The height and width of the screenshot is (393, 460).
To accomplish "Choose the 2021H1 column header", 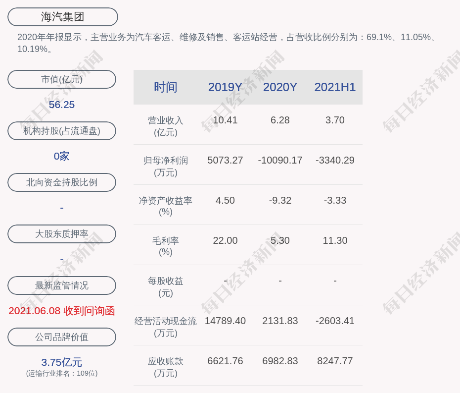I will click(335, 87).
